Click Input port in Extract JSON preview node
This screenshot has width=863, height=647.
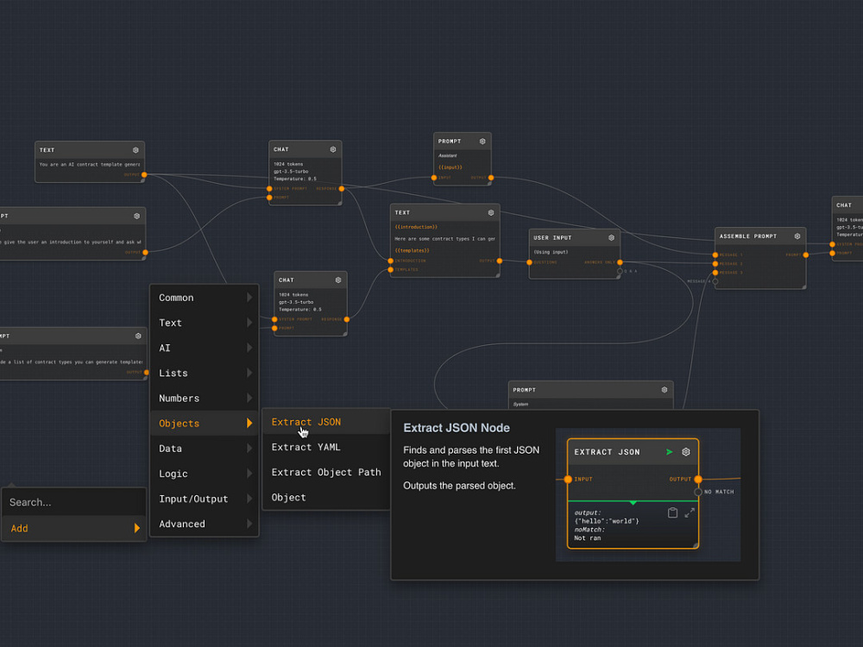point(568,479)
